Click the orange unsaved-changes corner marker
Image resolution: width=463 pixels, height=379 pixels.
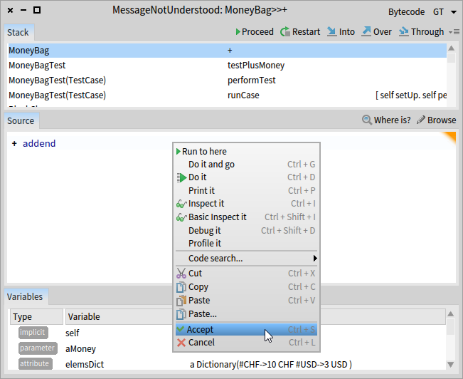pos(450,137)
